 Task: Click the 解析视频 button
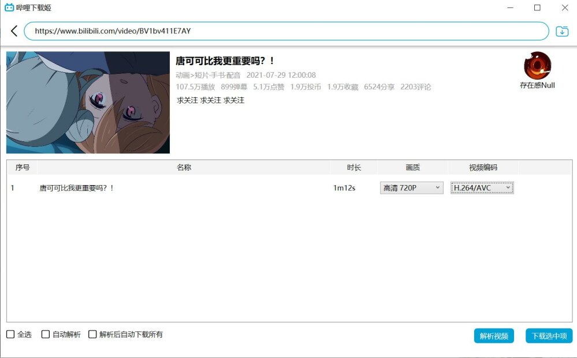coord(494,336)
